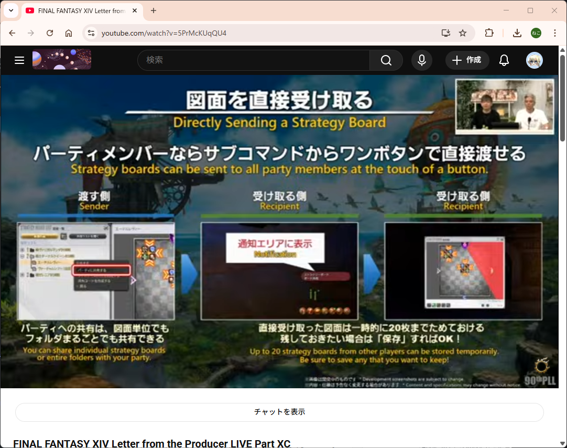Screen dimensions: 567x448
Task: Click the チャットを表示 show chat button
Action: pyautogui.click(x=279, y=412)
